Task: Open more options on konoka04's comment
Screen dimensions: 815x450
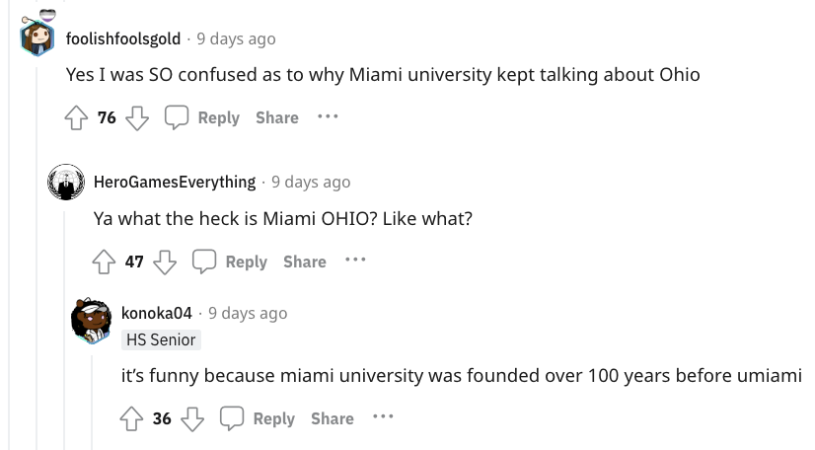Action: click(383, 418)
